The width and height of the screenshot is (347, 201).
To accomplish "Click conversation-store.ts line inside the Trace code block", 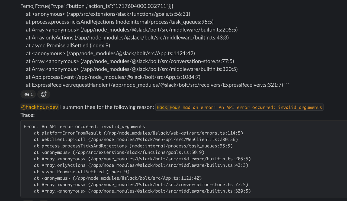I will 141,185.
